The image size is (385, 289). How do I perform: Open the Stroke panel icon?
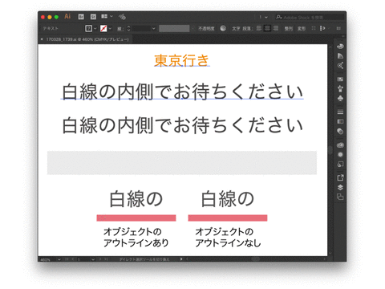(x=340, y=112)
